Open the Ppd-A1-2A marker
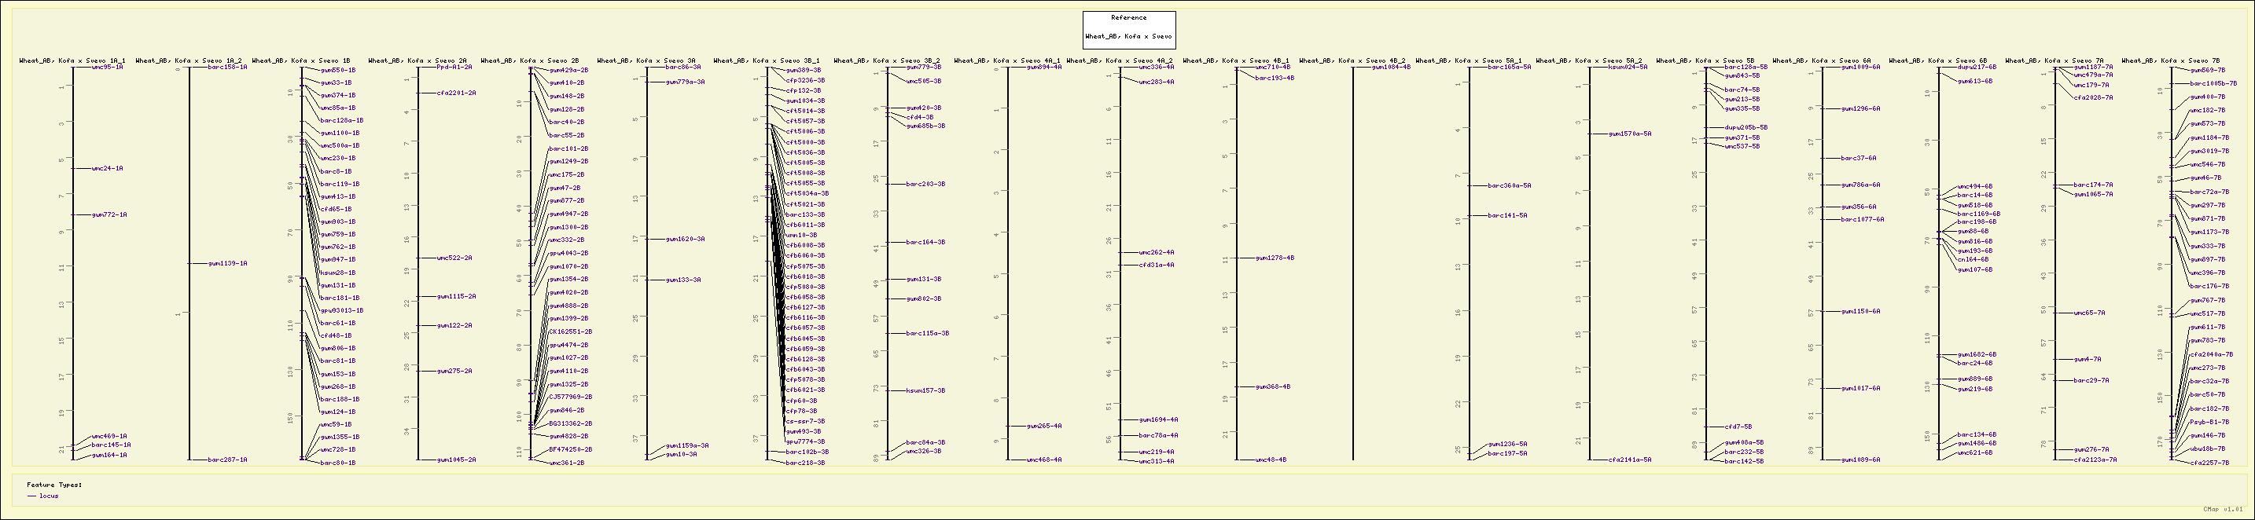 click(454, 67)
